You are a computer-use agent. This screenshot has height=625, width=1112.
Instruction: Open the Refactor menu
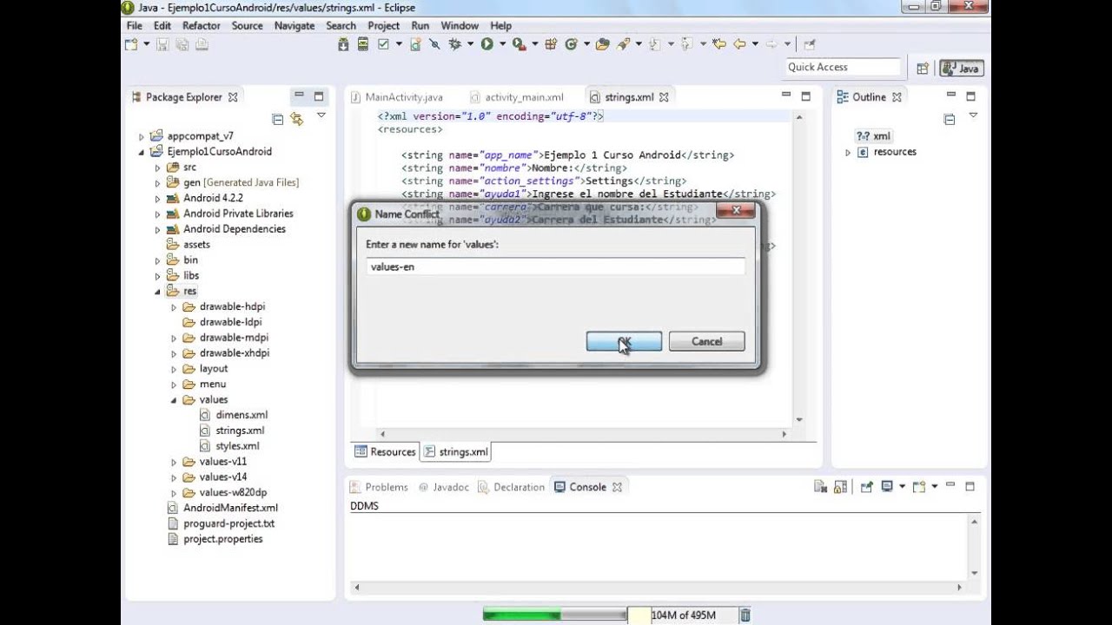pyautogui.click(x=202, y=26)
